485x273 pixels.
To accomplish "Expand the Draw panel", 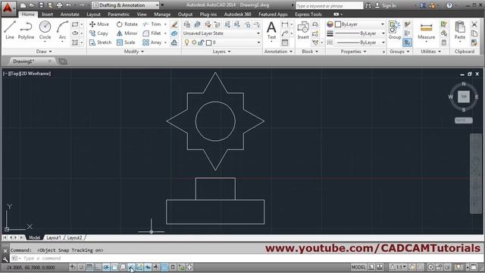I will tap(44, 52).
